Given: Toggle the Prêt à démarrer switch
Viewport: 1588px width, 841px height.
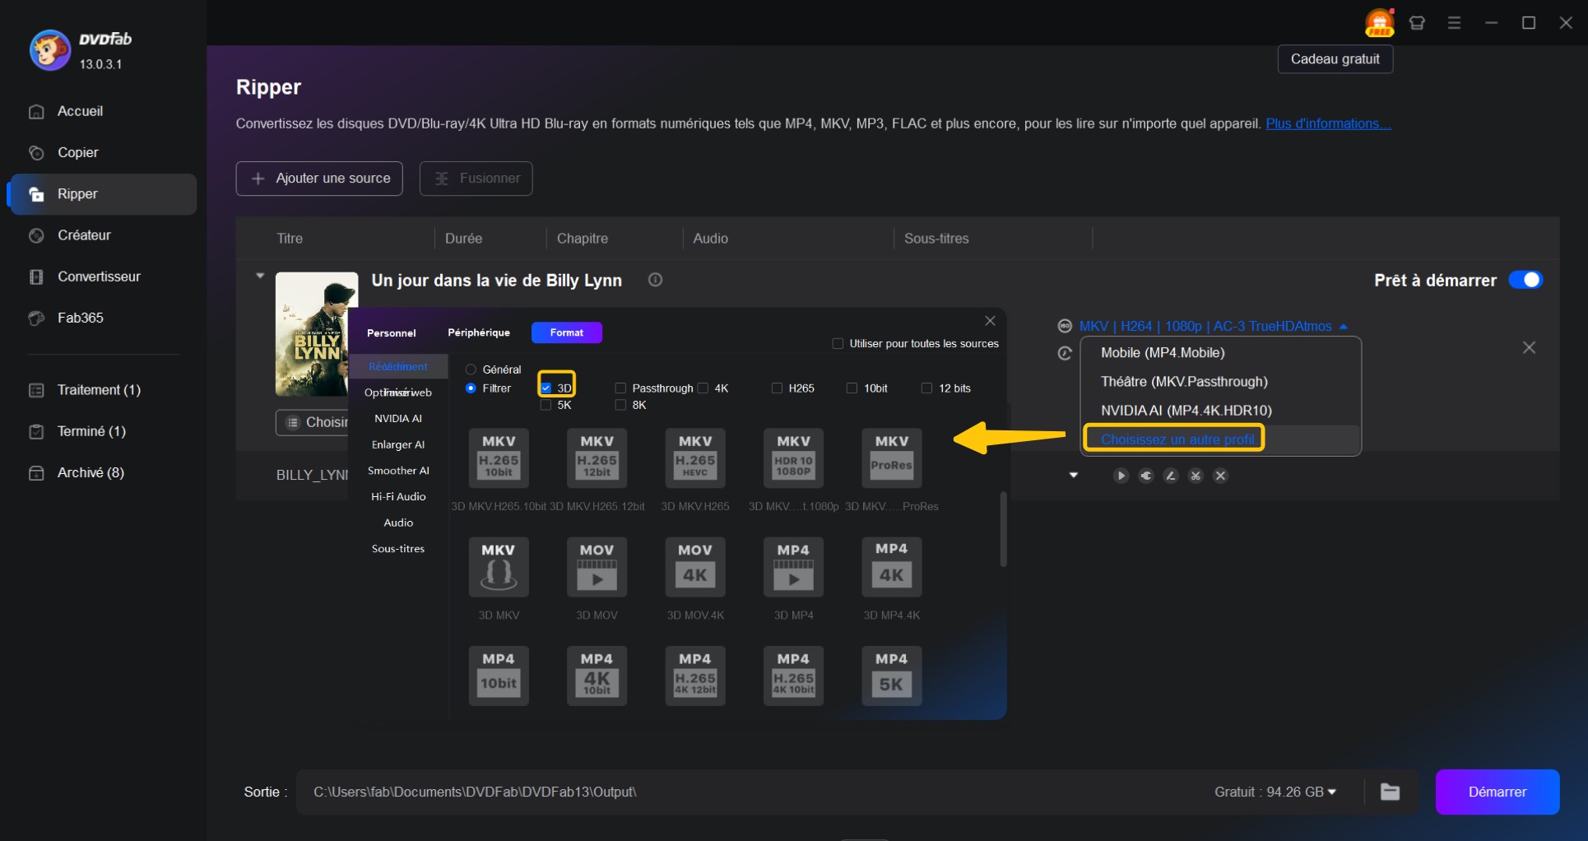Looking at the screenshot, I should coord(1525,280).
